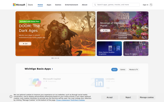Click Get button for DOOM: The Dark Ages

tap(25, 44)
